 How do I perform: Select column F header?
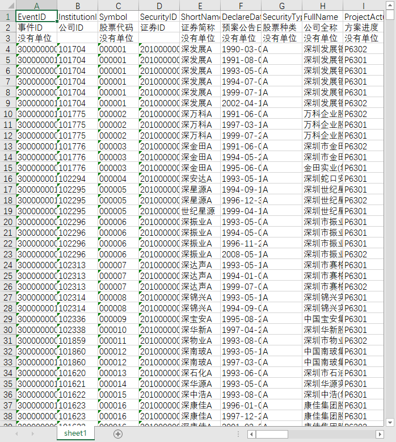[x=241, y=6]
